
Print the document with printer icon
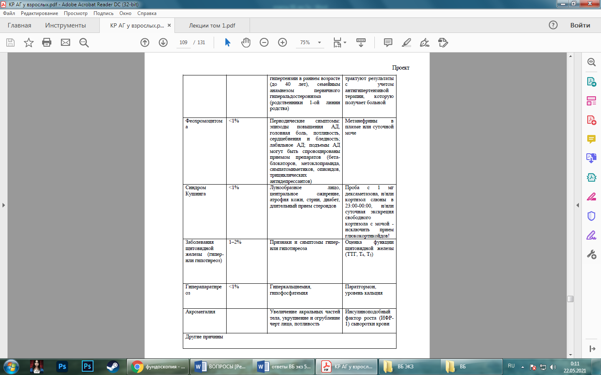click(x=47, y=42)
